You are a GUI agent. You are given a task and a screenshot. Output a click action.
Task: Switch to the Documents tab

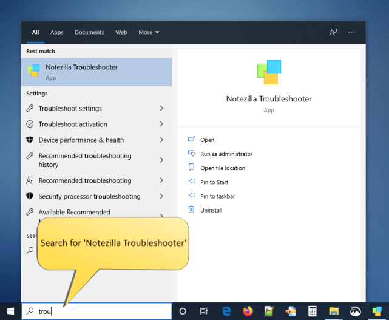coord(90,32)
